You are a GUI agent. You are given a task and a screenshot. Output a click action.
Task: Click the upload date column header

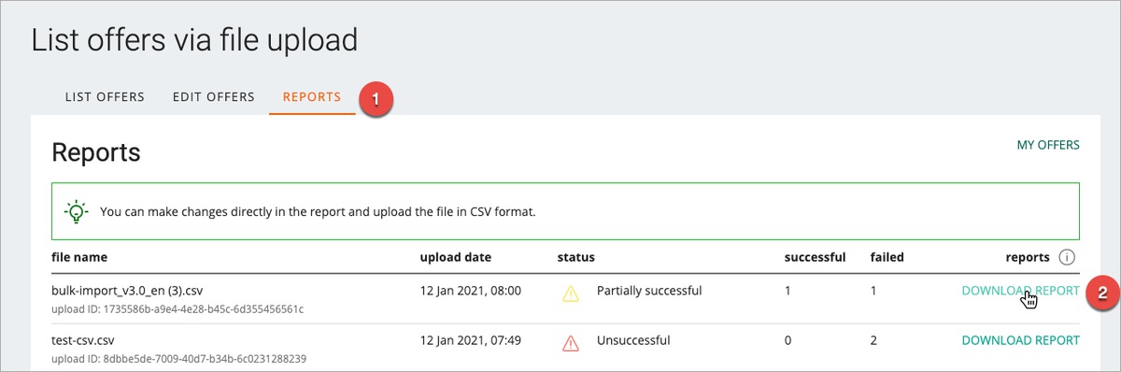click(456, 257)
